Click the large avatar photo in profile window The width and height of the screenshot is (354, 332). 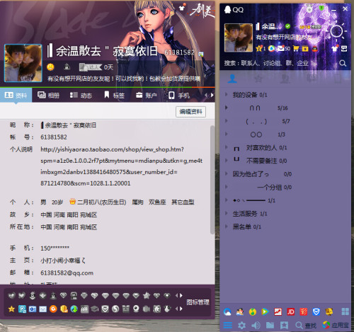(x=23, y=63)
